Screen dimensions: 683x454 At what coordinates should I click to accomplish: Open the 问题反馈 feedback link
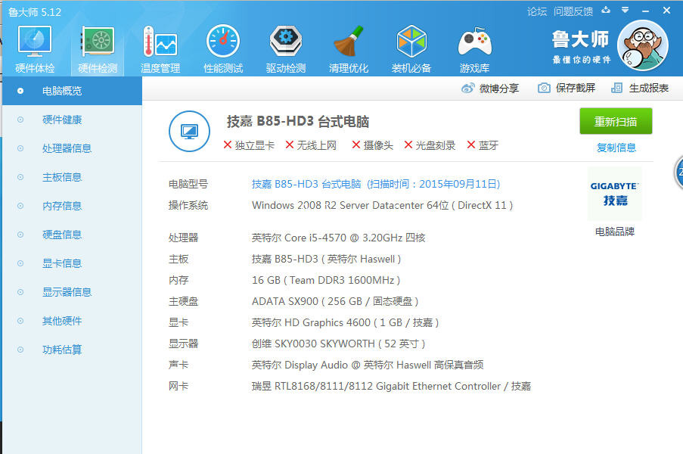tap(573, 11)
